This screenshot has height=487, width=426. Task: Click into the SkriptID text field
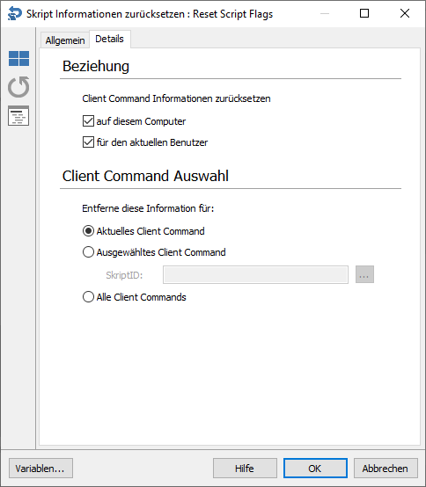(x=255, y=274)
